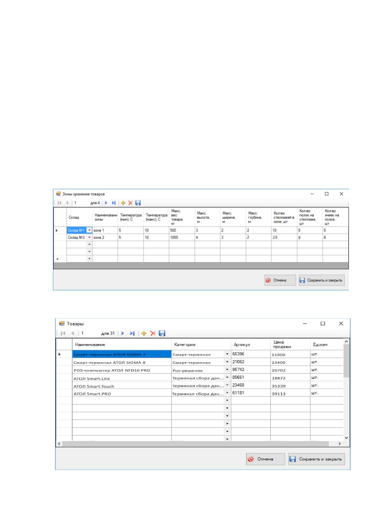Click Сохранить и закрыть in Зоны хранения товаров
The width and height of the screenshot is (371, 524).
(321, 280)
